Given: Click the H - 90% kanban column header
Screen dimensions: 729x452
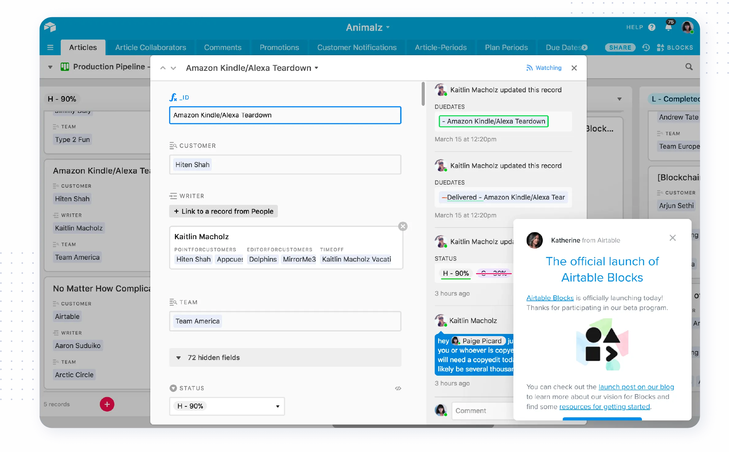Looking at the screenshot, I should [62, 99].
